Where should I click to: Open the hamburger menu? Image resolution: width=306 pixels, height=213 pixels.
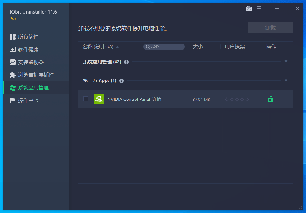click(259, 8)
